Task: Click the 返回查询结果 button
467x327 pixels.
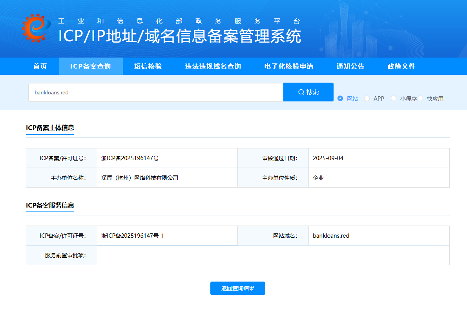Action: 238,288
